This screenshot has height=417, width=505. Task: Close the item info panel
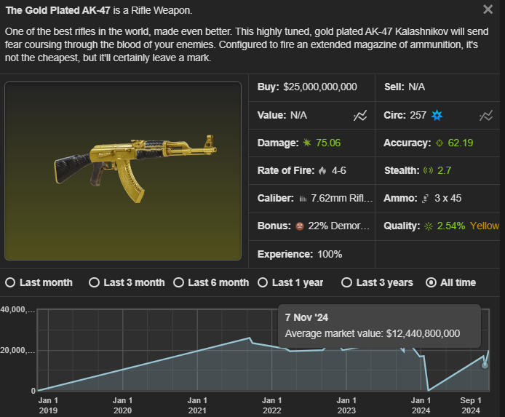[488, 9]
